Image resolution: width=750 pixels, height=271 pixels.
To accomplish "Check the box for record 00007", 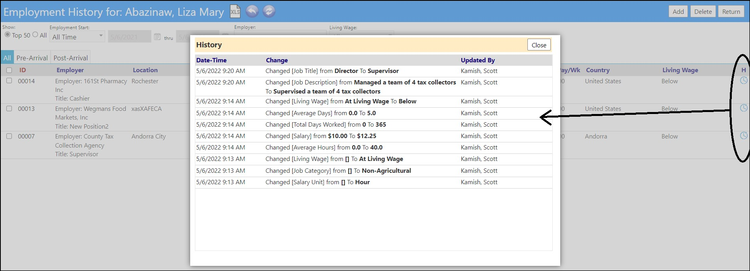I will tap(9, 136).
